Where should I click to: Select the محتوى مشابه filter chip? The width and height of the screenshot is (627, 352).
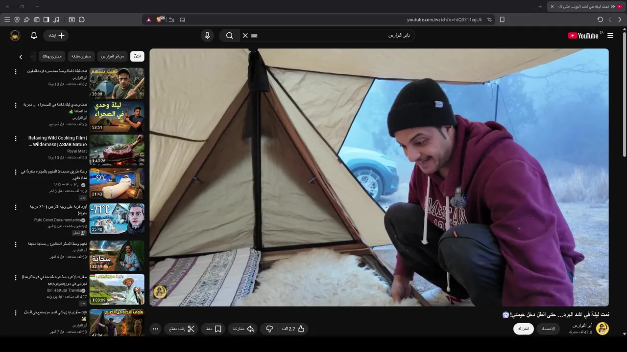[81, 56]
